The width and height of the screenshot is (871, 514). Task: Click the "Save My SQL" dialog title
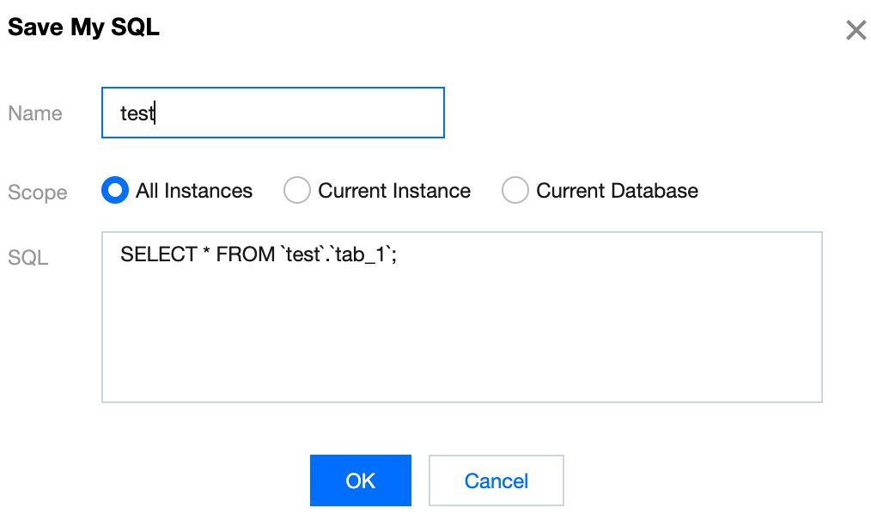[x=83, y=28]
